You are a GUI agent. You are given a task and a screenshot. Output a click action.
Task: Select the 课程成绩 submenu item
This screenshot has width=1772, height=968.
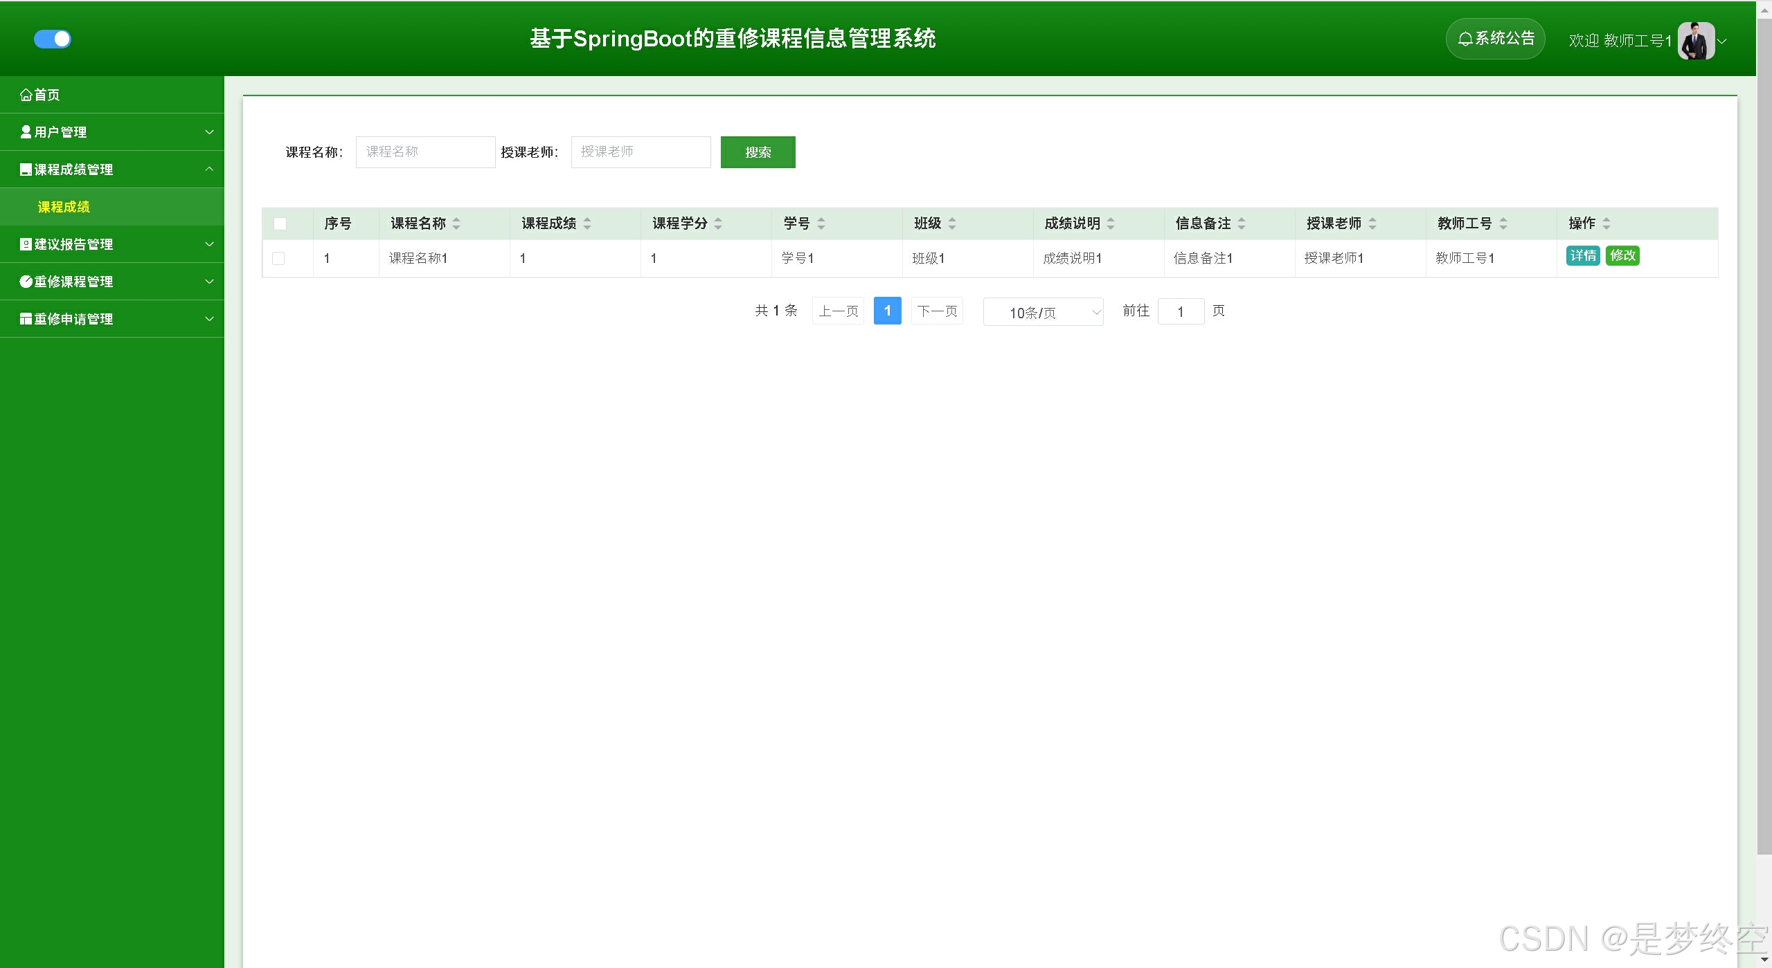tap(64, 207)
